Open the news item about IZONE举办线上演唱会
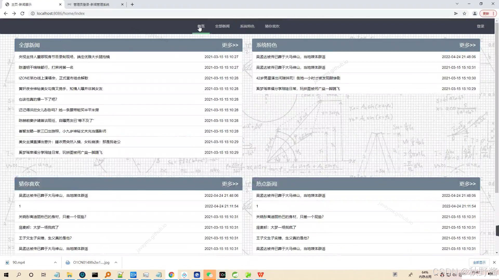The height and width of the screenshot is (280, 499). pos(53,78)
